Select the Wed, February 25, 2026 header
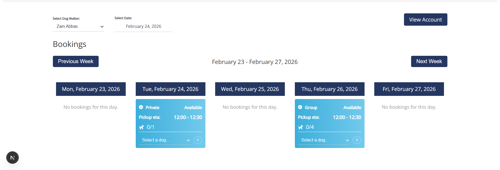500x170 pixels. pos(250,89)
